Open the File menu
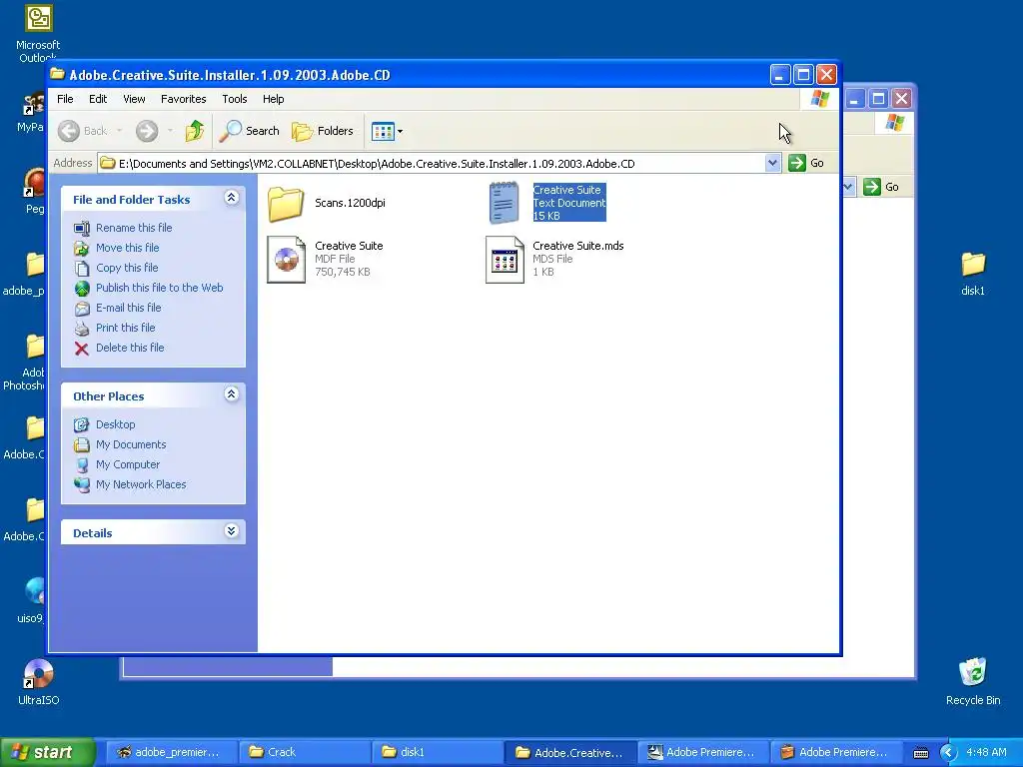The width and height of the screenshot is (1023, 767). tap(65, 99)
